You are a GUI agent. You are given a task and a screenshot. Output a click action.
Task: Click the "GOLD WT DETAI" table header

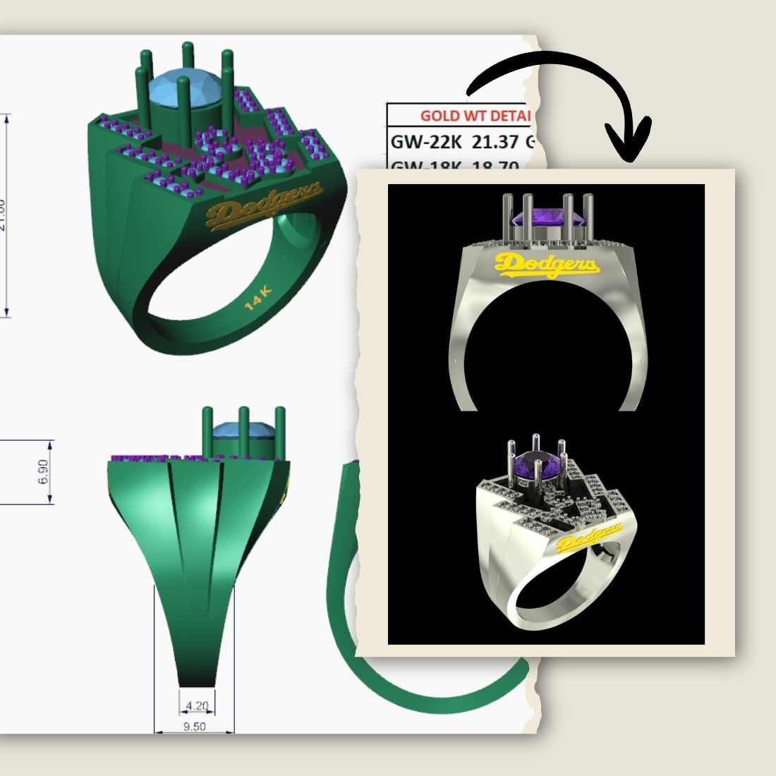click(474, 116)
